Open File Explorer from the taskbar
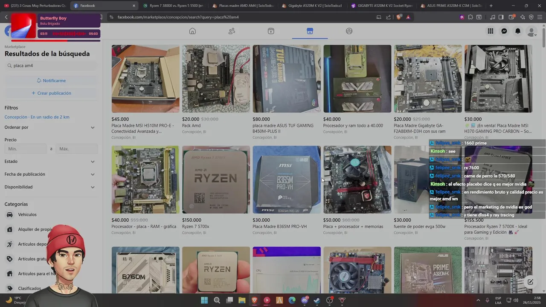The width and height of the screenshot is (546, 307). tap(242, 300)
